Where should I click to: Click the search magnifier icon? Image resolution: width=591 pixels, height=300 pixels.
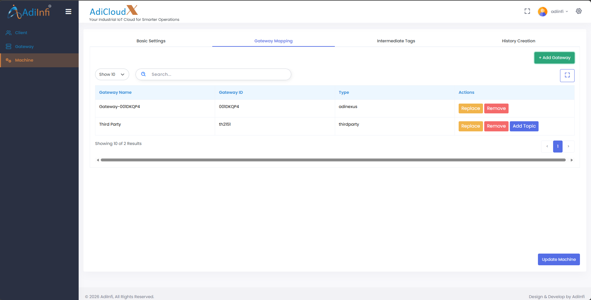click(143, 74)
